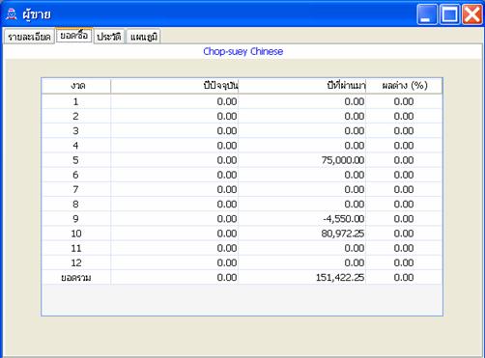Click current-year 0.00 in ยอดรวม row
Viewport: 485px width, 358px height.
point(227,278)
